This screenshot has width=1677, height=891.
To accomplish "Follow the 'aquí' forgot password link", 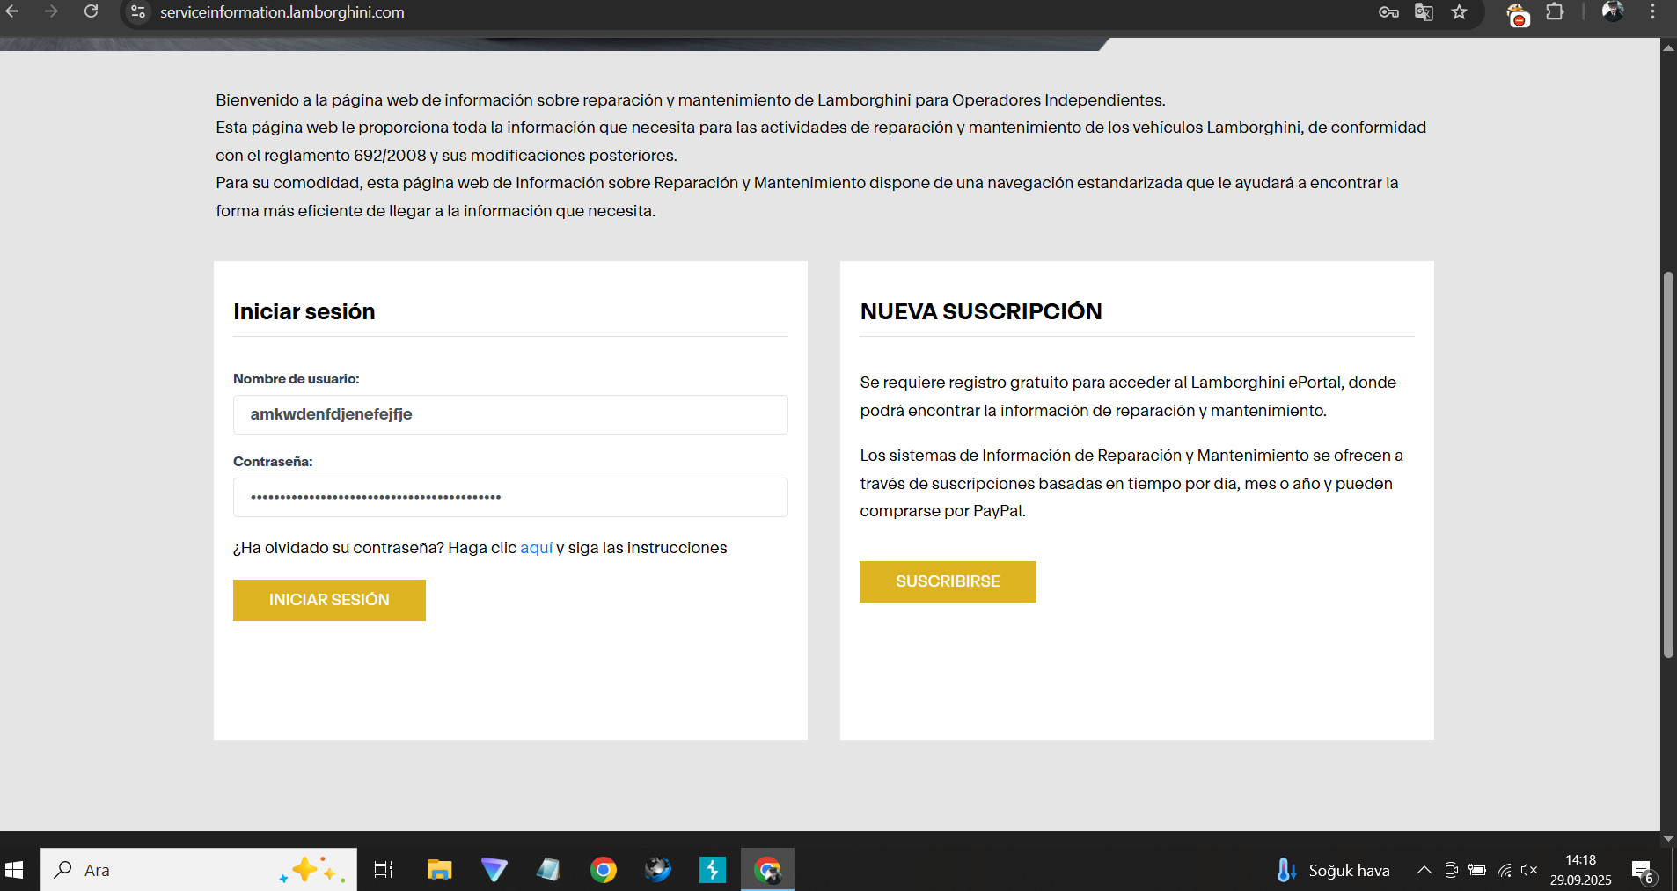I will [537, 548].
